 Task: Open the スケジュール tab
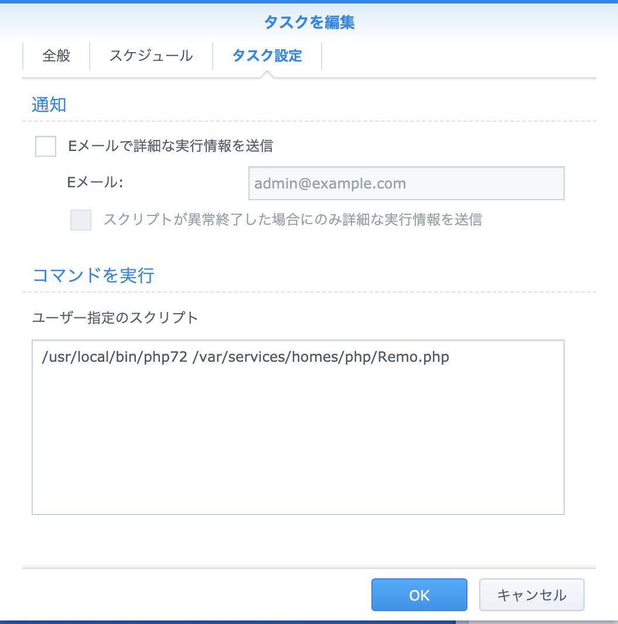151,56
